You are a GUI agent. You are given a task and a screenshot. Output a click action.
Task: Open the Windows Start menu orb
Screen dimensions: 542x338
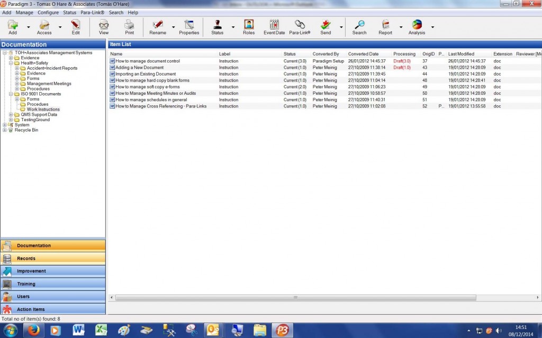(x=11, y=331)
